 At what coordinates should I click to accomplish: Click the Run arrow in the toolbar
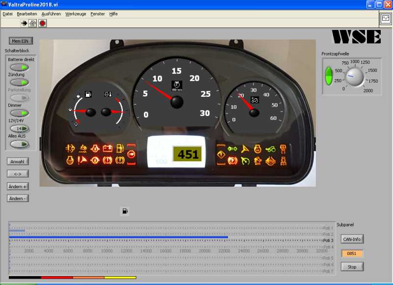[24, 23]
